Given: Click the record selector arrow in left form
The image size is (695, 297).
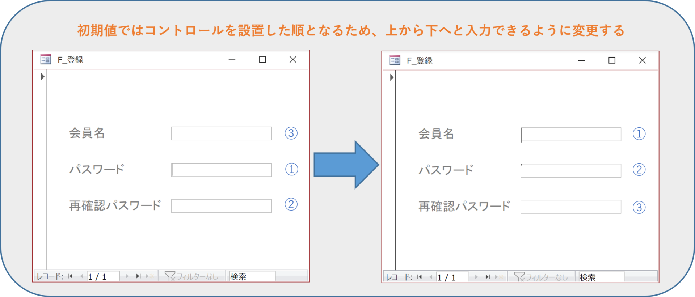Looking at the screenshot, I should pyautogui.click(x=42, y=77).
